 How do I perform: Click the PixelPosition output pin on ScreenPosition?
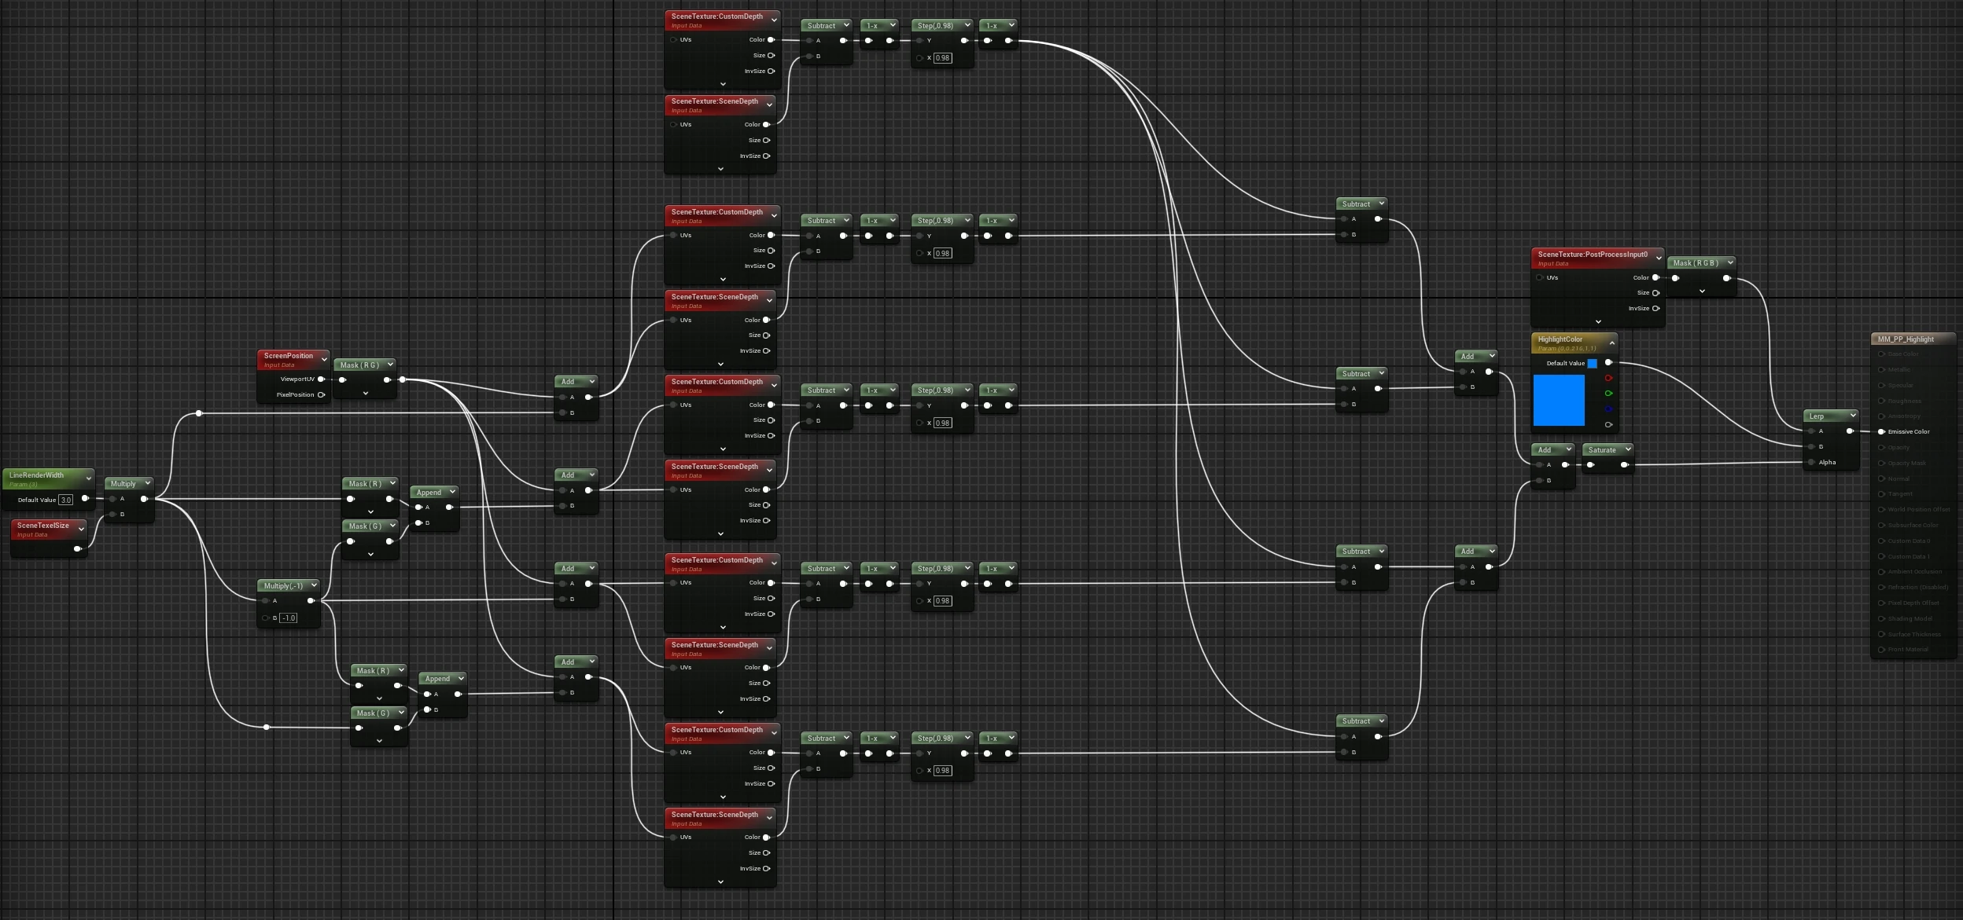pyautogui.click(x=321, y=394)
